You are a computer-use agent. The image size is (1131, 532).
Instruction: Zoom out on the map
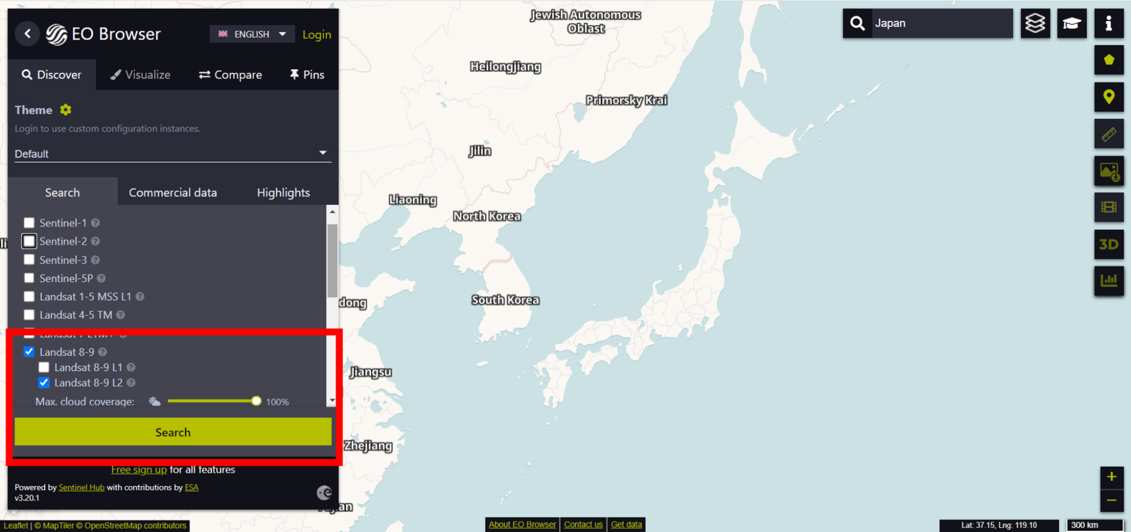(x=1112, y=500)
